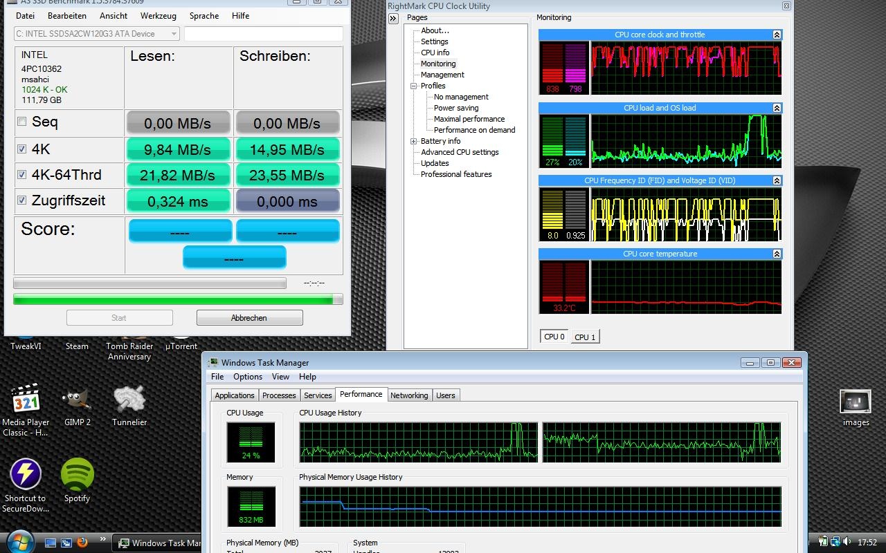
Task: Select Advanced CPU settings page
Action: pyautogui.click(x=460, y=152)
